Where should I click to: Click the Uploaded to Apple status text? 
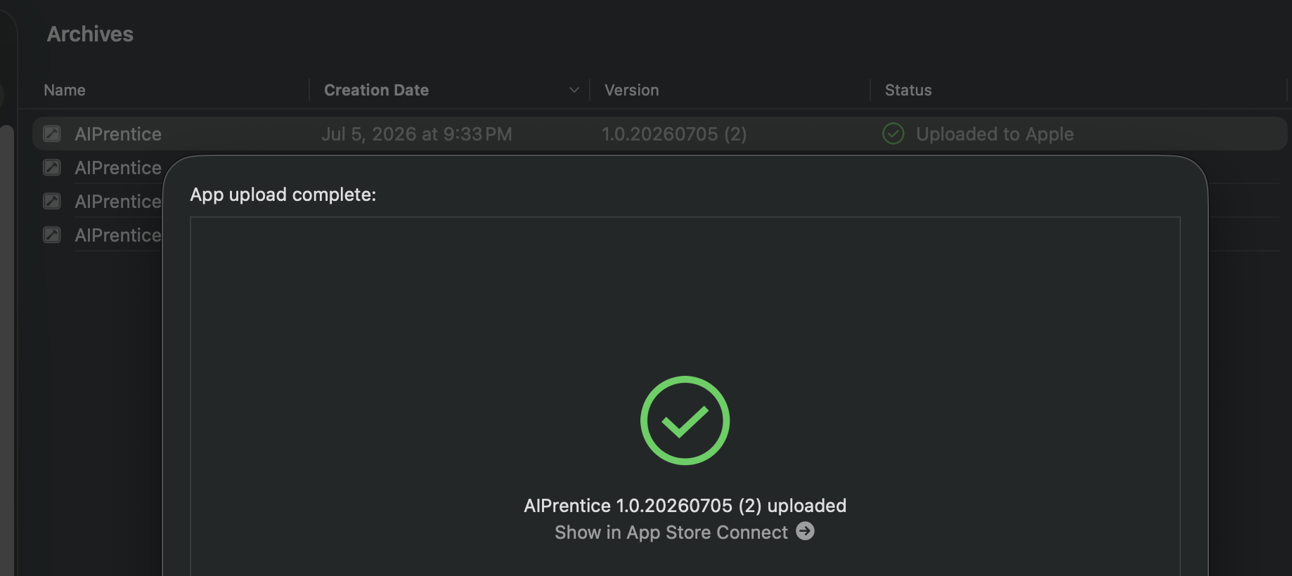coord(995,133)
